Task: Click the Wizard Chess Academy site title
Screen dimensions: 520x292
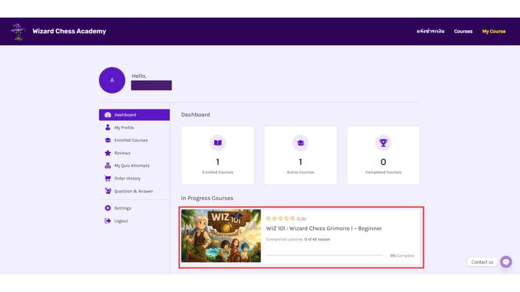Action: (x=69, y=31)
